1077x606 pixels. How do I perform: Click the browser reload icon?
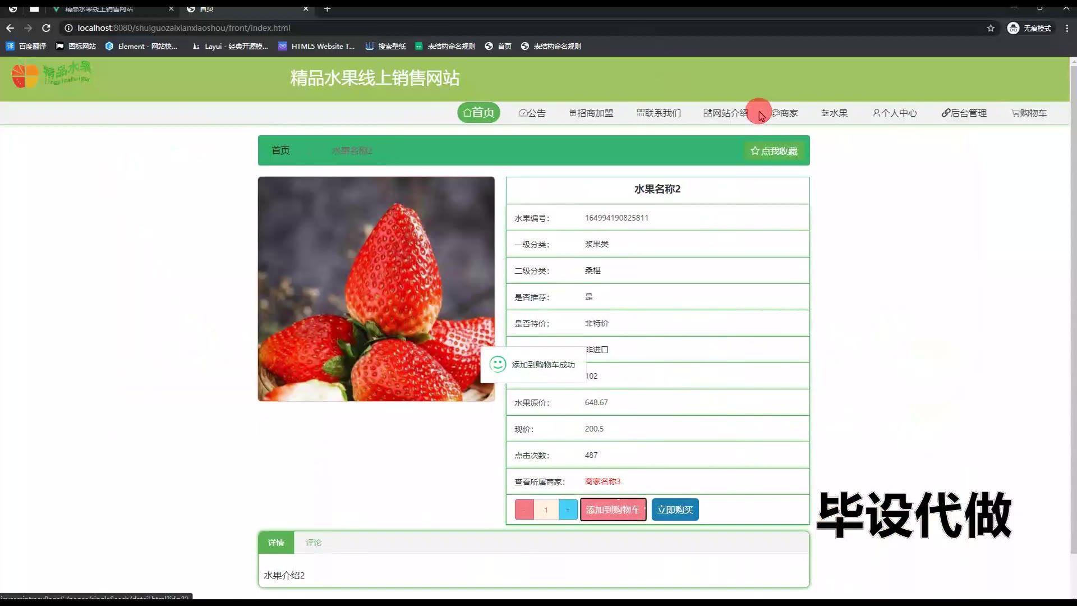coord(47,28)
